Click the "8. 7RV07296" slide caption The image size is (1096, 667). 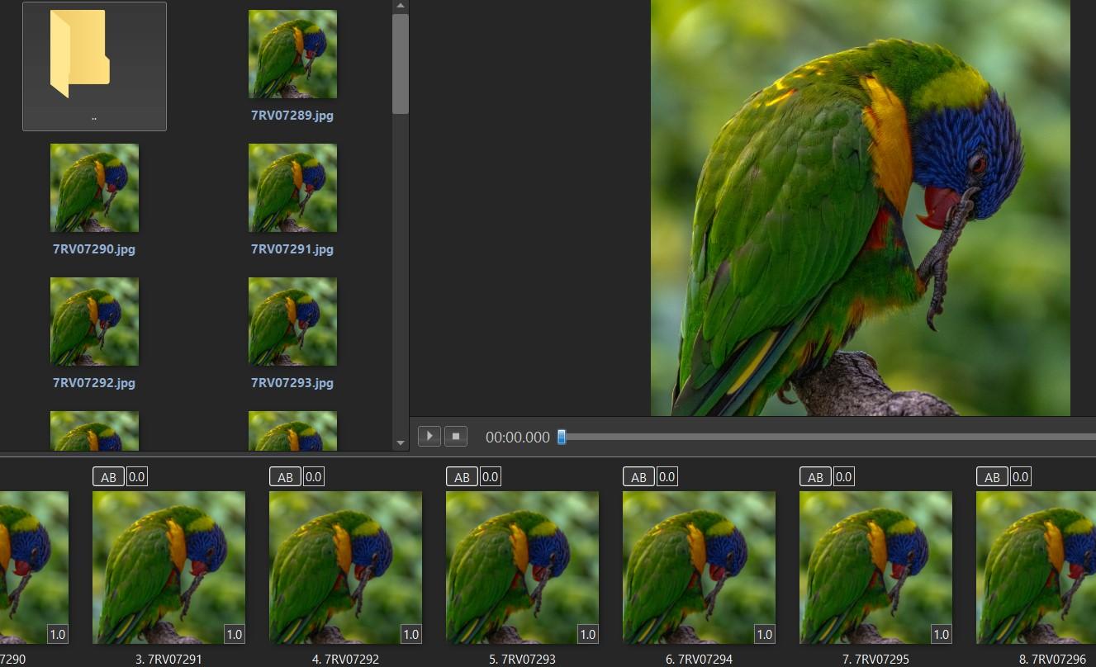1052,659
